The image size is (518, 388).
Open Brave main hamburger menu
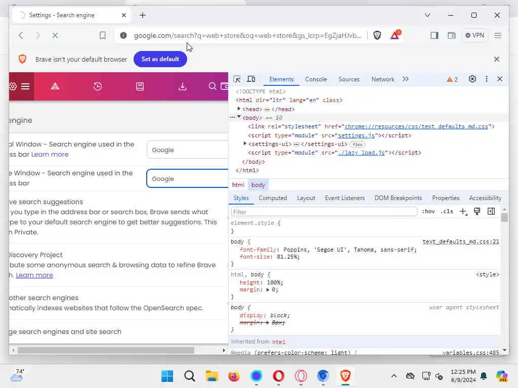pos(498,35)
